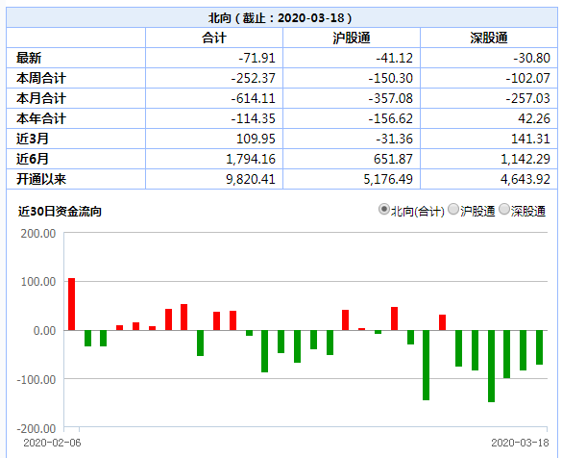Click the 北向 title header bar
This screenshot has width=562, height=458.
tap(281, 17)
